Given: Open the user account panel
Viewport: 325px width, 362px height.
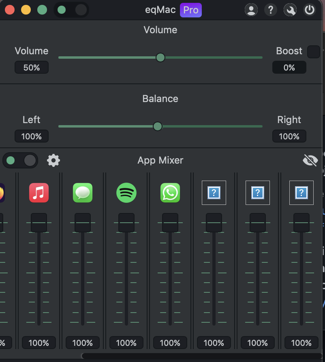Looking at the screenshot, I should (x=251, y=9).
